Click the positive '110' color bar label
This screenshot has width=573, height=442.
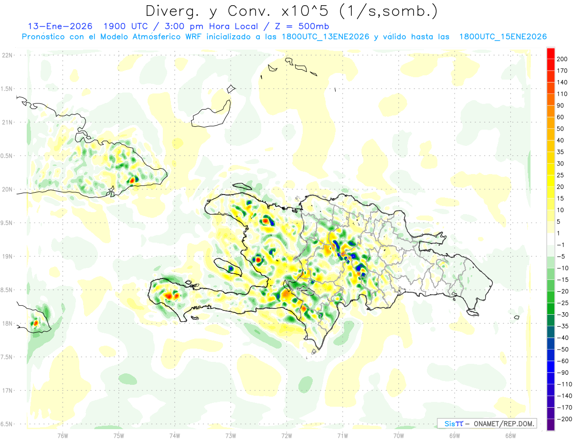pyautogui.click(x=563, y=94)
